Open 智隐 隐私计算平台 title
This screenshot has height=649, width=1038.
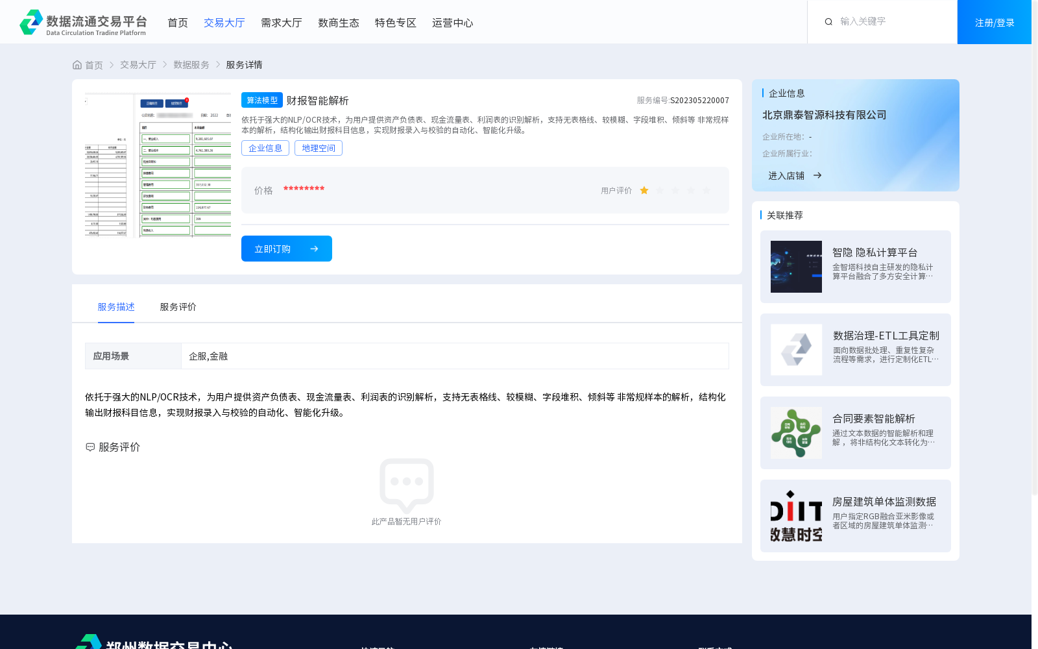[x=875, y=252]
